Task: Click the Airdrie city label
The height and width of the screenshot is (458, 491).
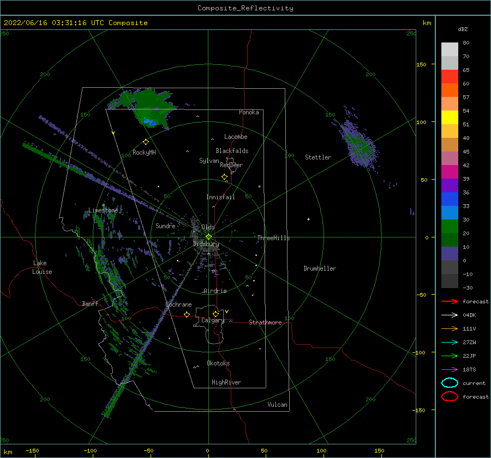Action: point(215,291)
